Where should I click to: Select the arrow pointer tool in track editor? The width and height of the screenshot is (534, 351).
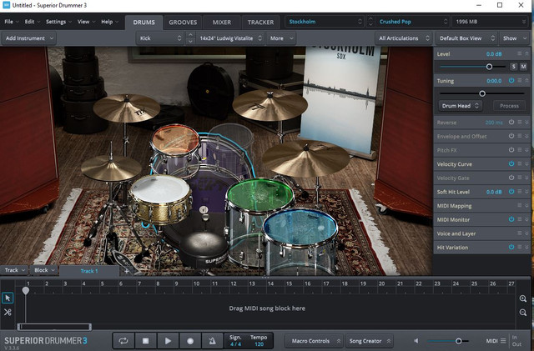(x=8, y=298)
